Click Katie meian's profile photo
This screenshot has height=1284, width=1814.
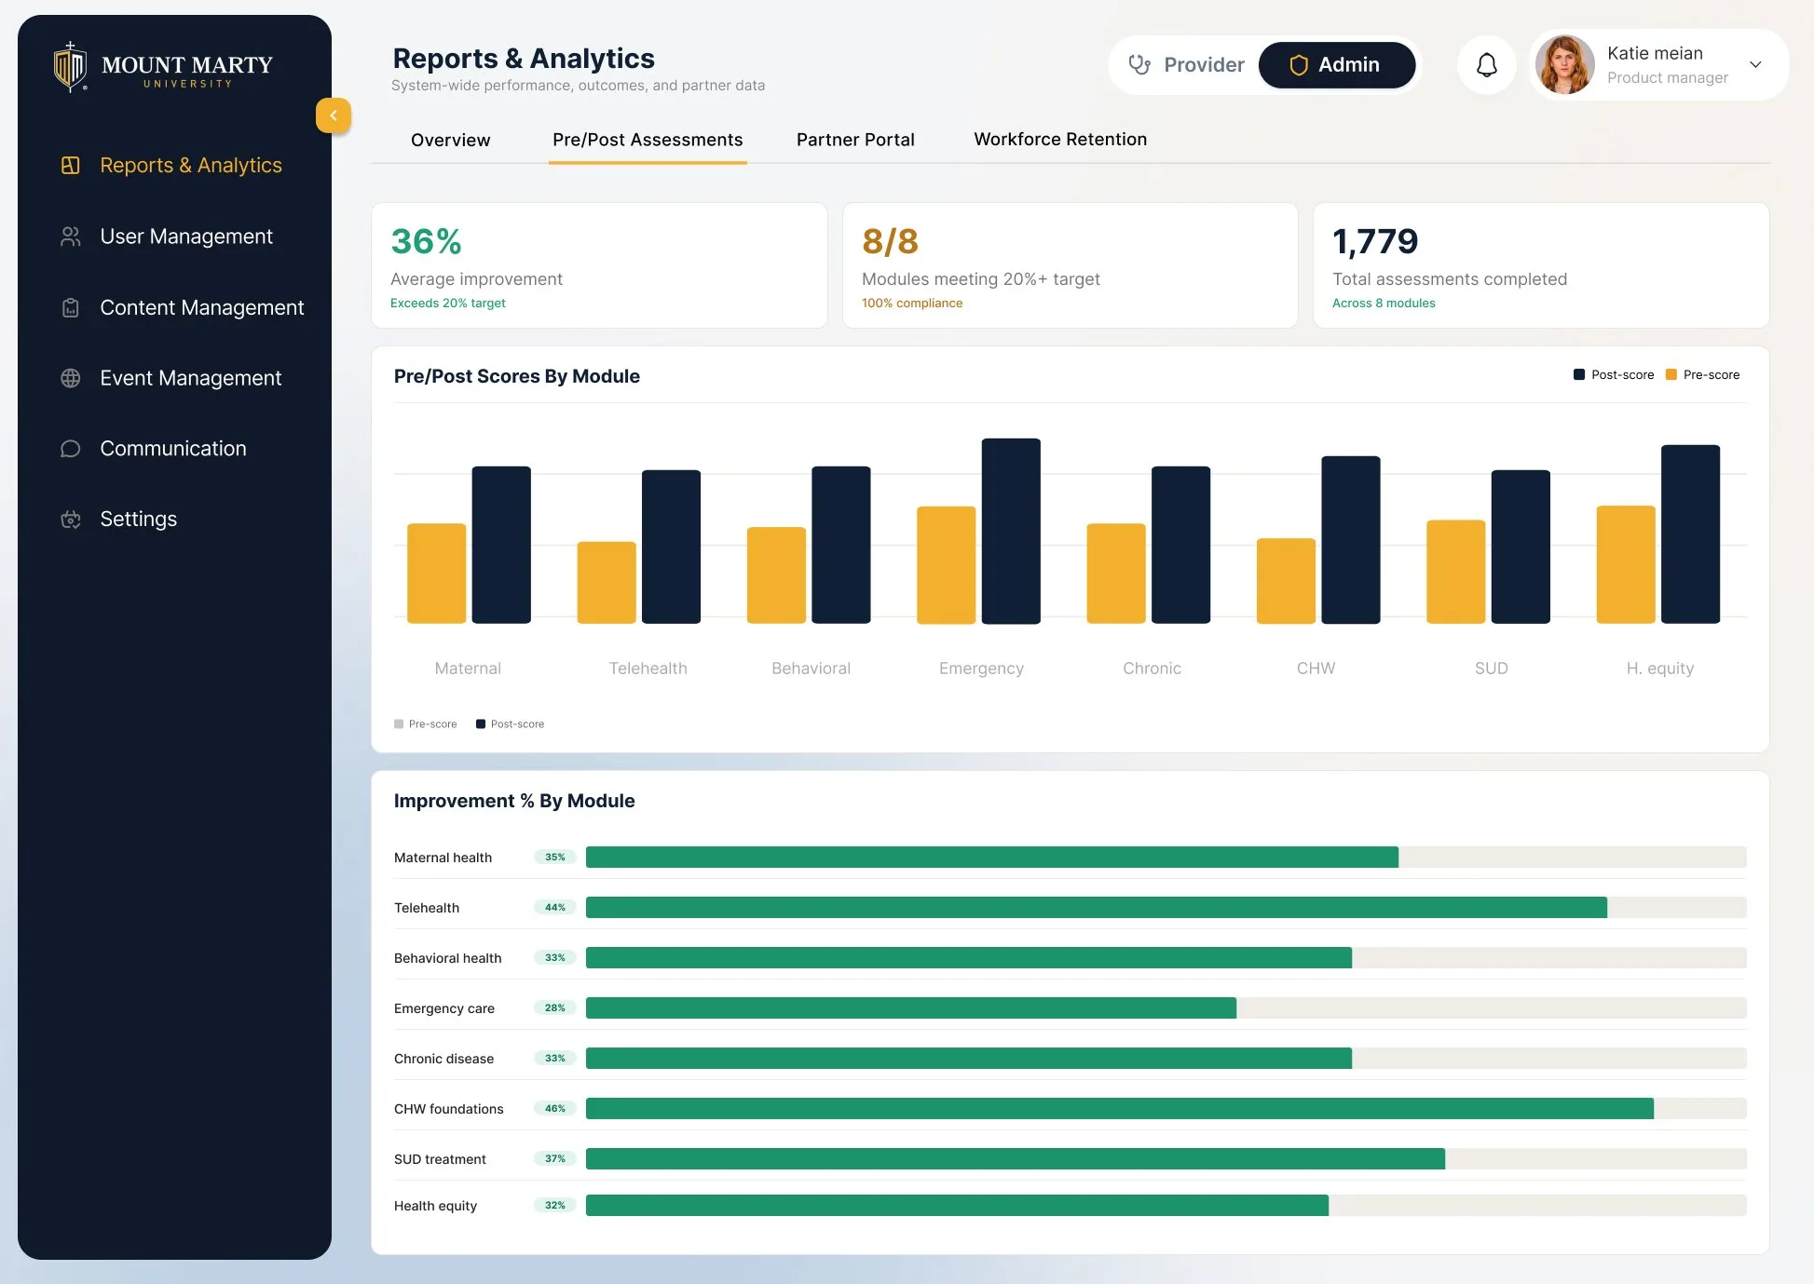1565,65
